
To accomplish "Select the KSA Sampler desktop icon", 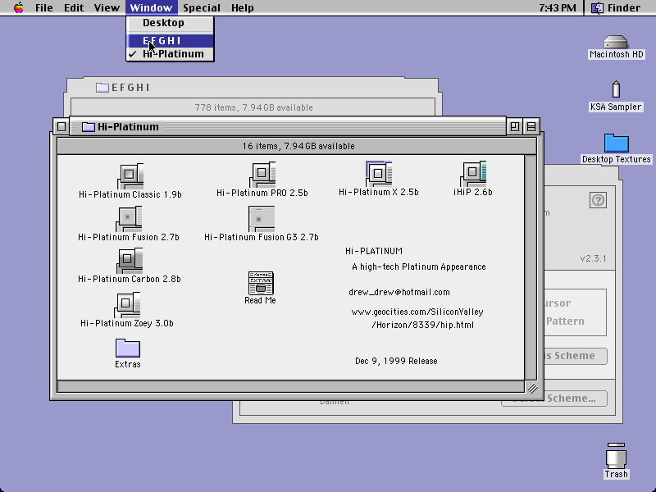I will click(616, 89).
